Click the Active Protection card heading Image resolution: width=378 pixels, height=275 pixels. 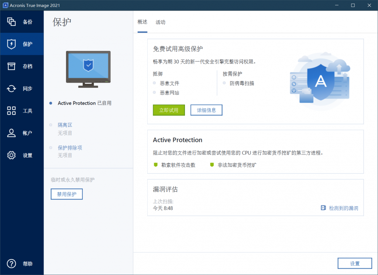[x=178, y=140]
